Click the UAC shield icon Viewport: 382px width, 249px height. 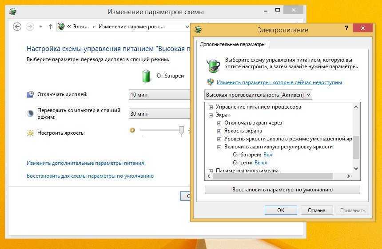(x=211, y=82)
